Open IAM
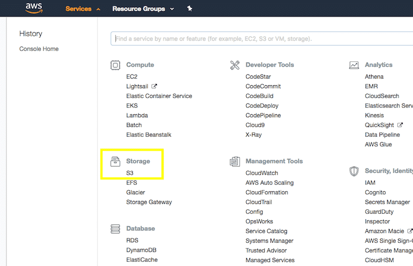Viewport: 413px width, 266px height. [370, 183]
